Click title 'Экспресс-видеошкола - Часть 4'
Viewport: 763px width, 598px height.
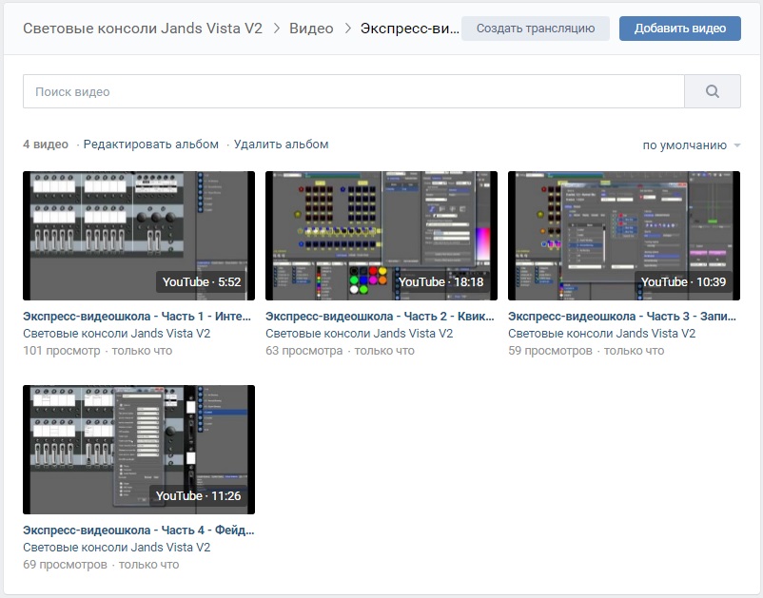(139, 530)
